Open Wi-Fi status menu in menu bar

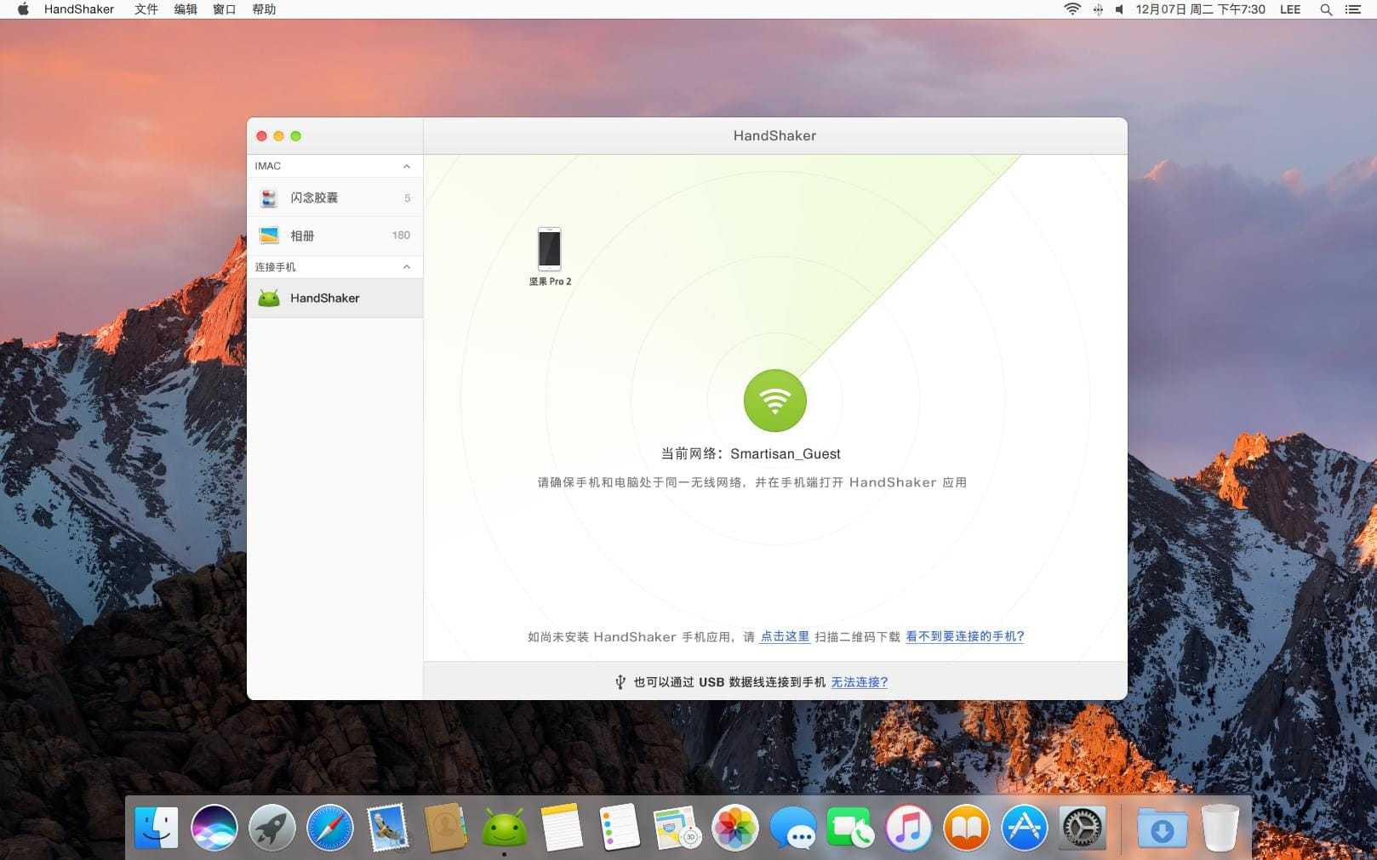click(x=1071, y=9)
